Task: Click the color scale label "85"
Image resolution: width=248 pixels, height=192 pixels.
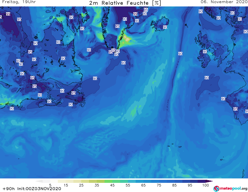Action: point(175,185)
